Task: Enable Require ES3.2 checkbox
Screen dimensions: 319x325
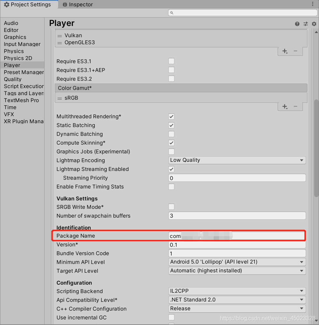Action: [171, 79]
